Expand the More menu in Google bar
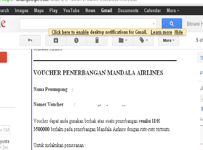The width and height of the screenshot is (203, 150). coord(173,10)
